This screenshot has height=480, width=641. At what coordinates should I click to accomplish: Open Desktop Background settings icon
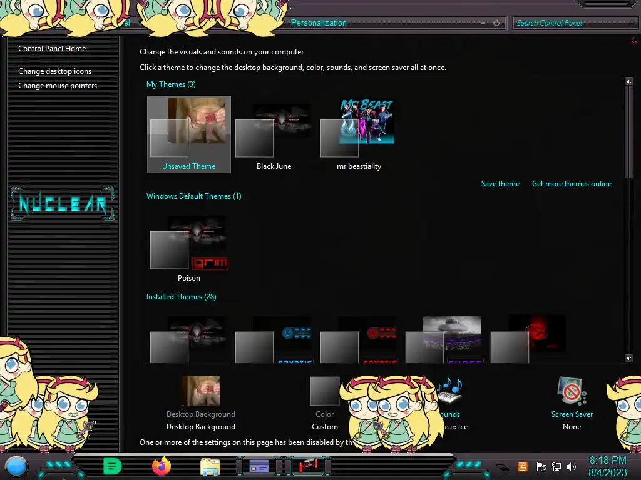coord(201,391)
